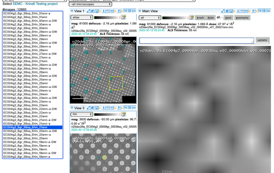Click View 3 image adjust icon
The image size is (274, 173).
[124, 114]
